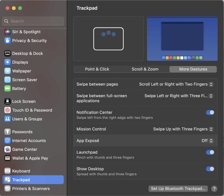Click the Wallpaper snowflake icon
The image size is (224, 196).
[8, 71]
